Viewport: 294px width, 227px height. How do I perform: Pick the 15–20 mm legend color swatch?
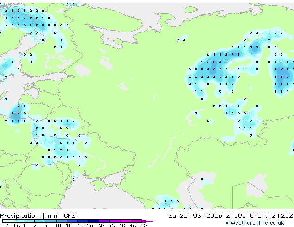click(x=72, y=221)
